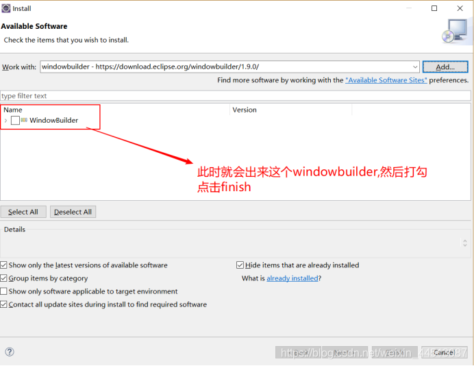Select the WindowBuilder row label
Screen dimensions: 474x366
tap(54, 121)
